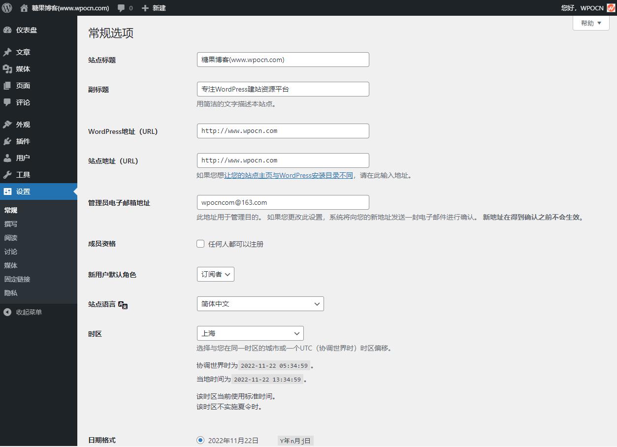Click the 2022-11-22 05:34:59 UTC time value

pos(275,366)
